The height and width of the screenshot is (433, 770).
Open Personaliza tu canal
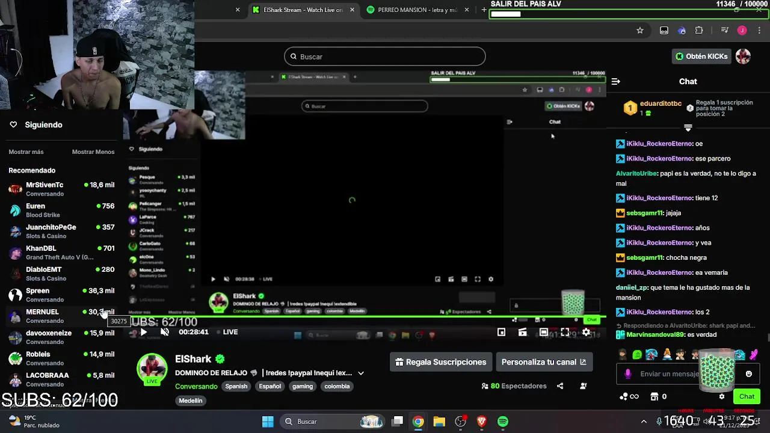point(544,362)
